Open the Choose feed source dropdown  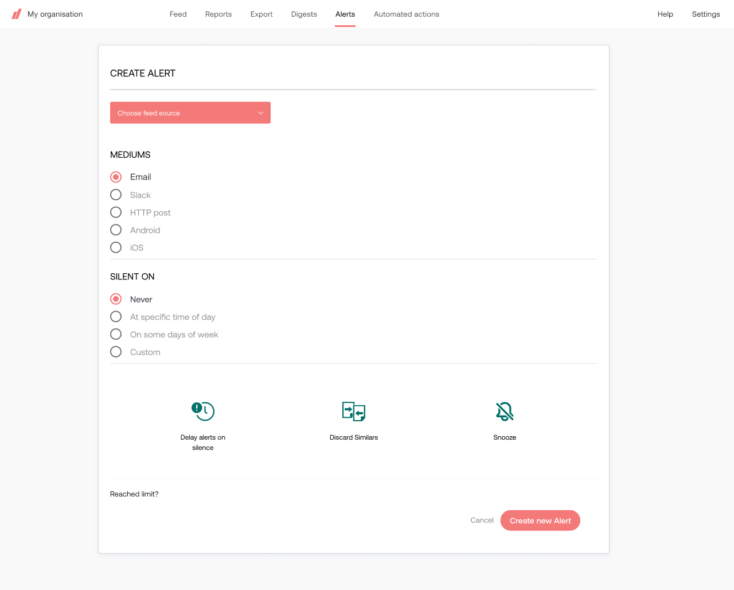[x=190, y=112]
